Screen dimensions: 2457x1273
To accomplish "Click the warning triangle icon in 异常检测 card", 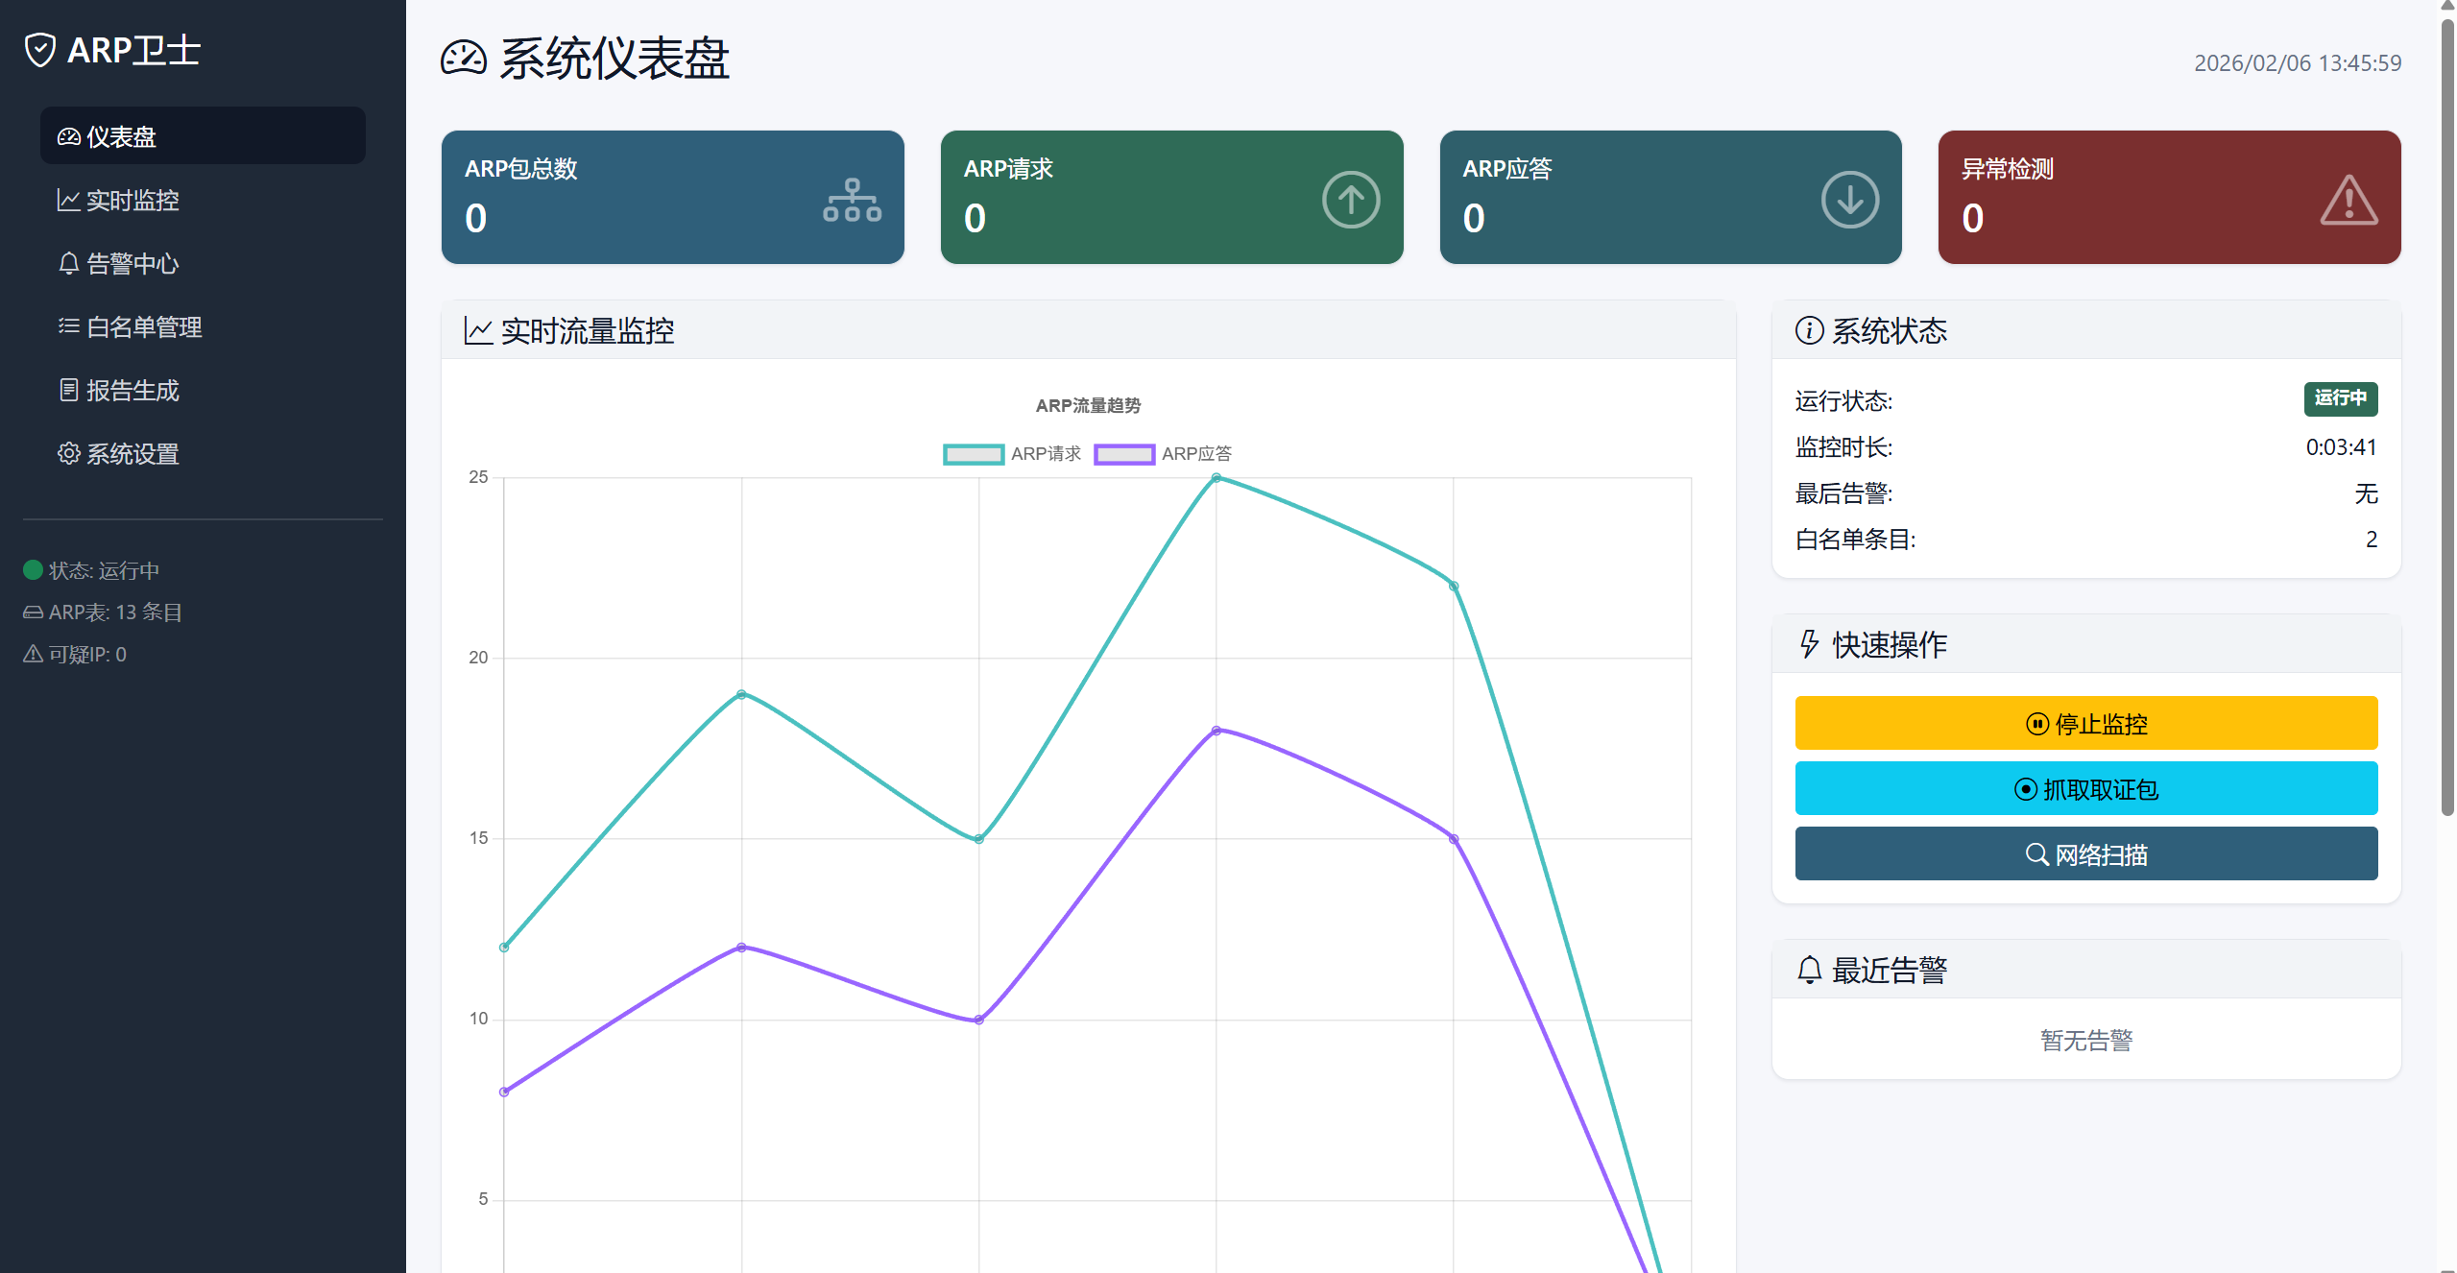I will click(x=2349, y=200).
